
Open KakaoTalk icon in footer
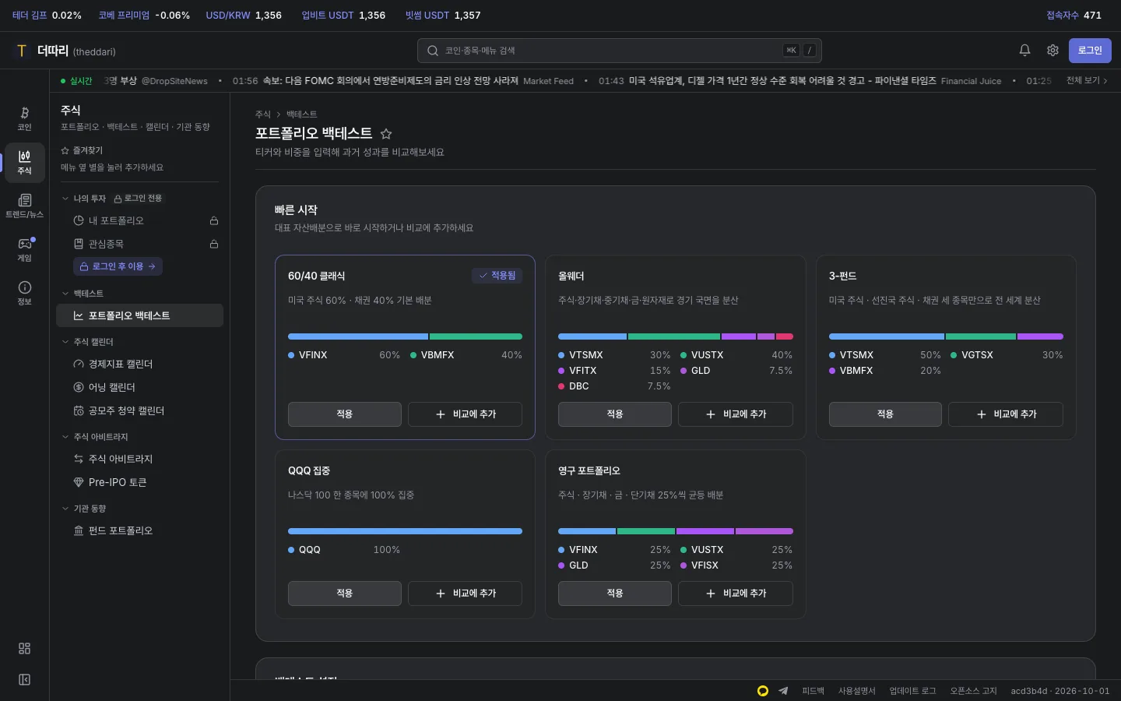pos(763,691)
